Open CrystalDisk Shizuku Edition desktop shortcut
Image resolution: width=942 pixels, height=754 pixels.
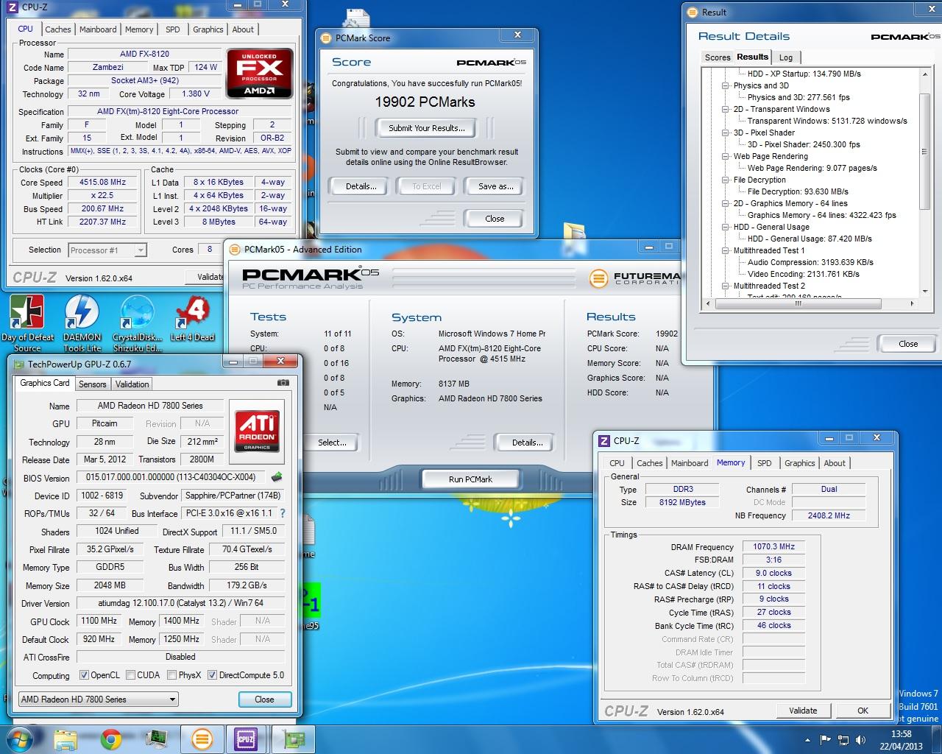pos(138,323)
